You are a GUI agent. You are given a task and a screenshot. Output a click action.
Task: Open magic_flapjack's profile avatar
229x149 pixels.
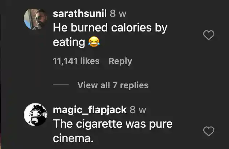(x=35, y=115)
